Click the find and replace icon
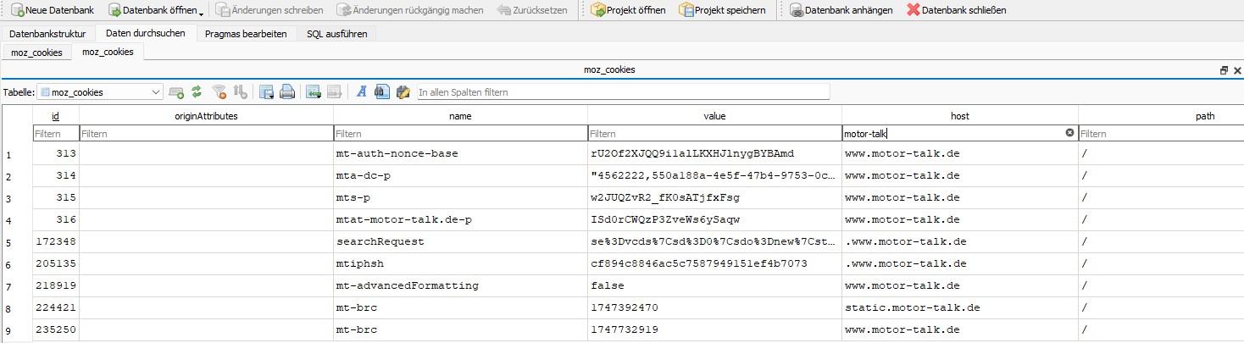Screen dimensions: 1244x343 tap(403, 91)
